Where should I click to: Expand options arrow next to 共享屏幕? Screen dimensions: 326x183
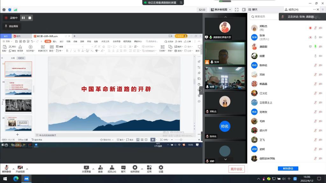[x=93, y=169]
